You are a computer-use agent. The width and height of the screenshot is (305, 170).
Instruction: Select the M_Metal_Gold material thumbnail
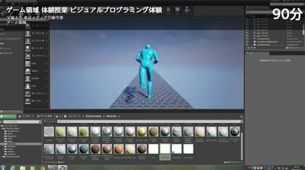141,131
